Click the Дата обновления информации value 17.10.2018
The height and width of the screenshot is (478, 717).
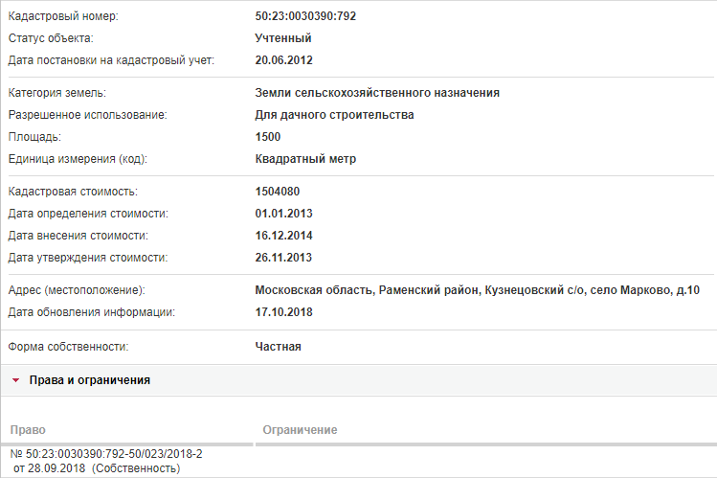point(284,312)
